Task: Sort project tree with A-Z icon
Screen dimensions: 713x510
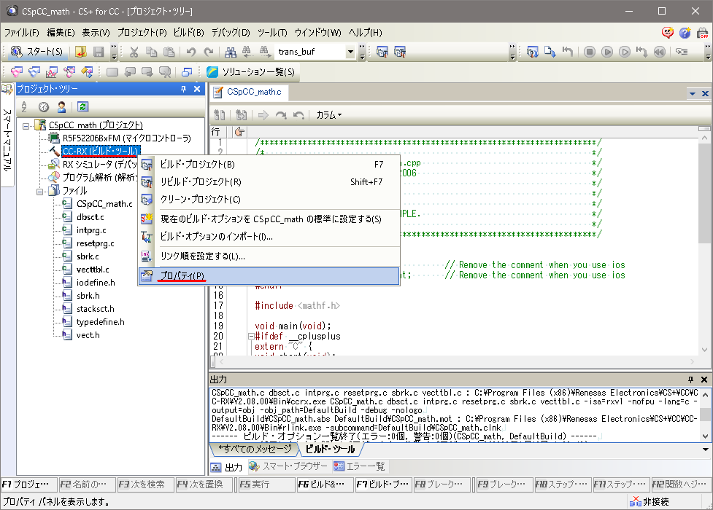Action: (x=23, y=106)
